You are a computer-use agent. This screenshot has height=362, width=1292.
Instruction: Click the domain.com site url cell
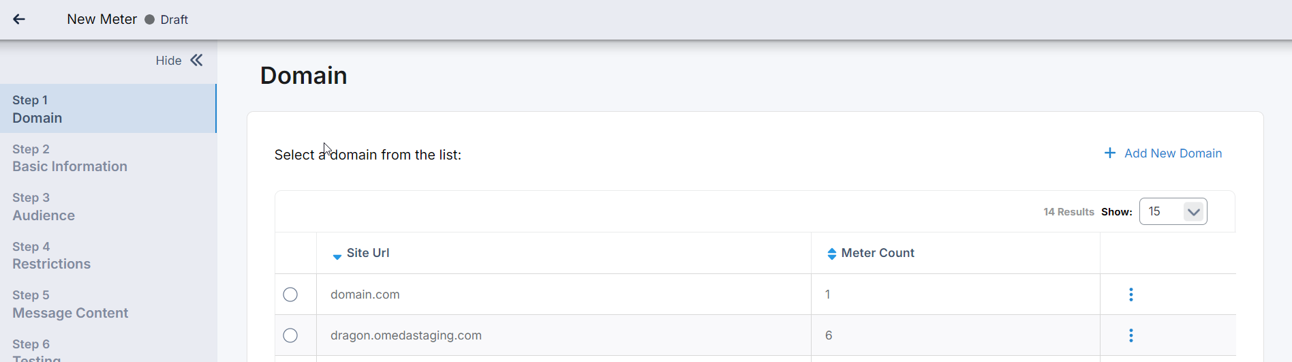(365, 295)
